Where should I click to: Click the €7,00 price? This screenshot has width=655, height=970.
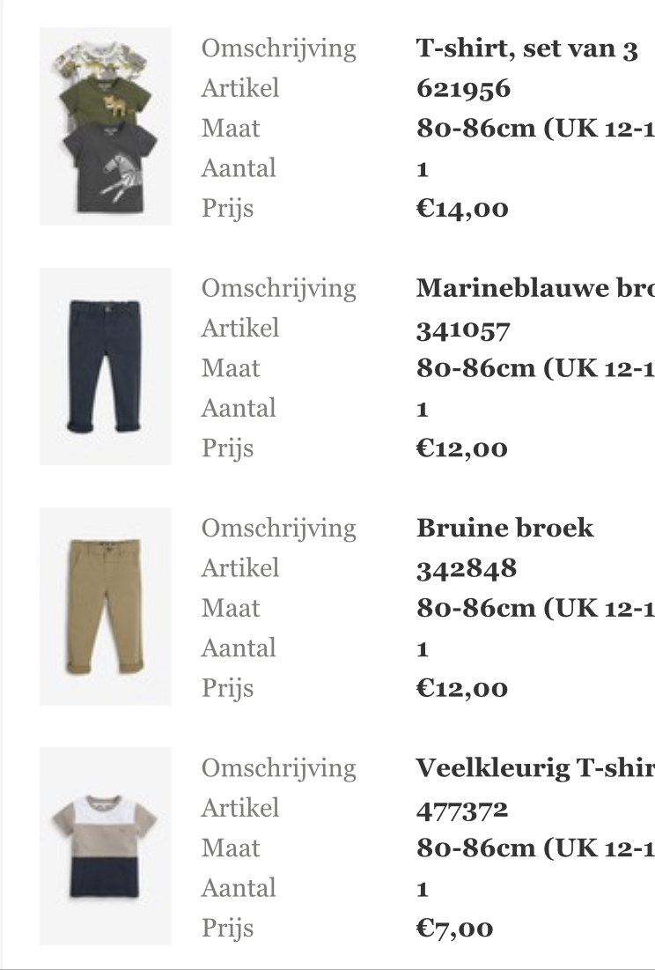455,929
